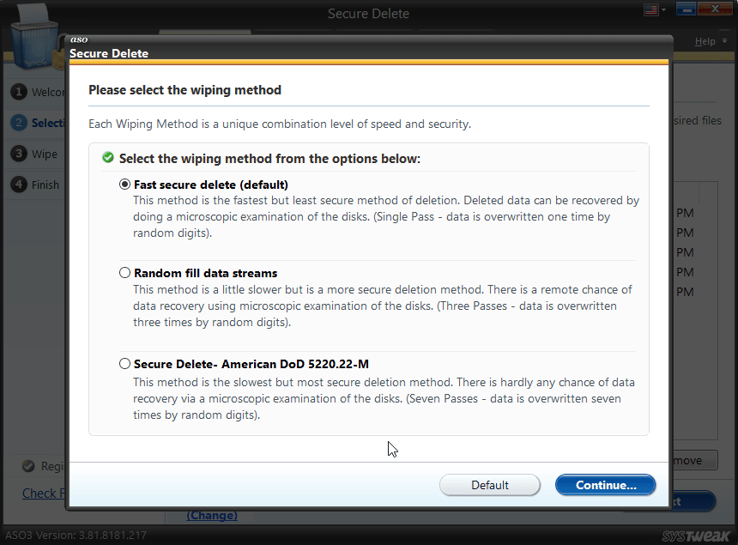738x545 pixels.
Task: Open the Help menu
Action: point(705,40)
